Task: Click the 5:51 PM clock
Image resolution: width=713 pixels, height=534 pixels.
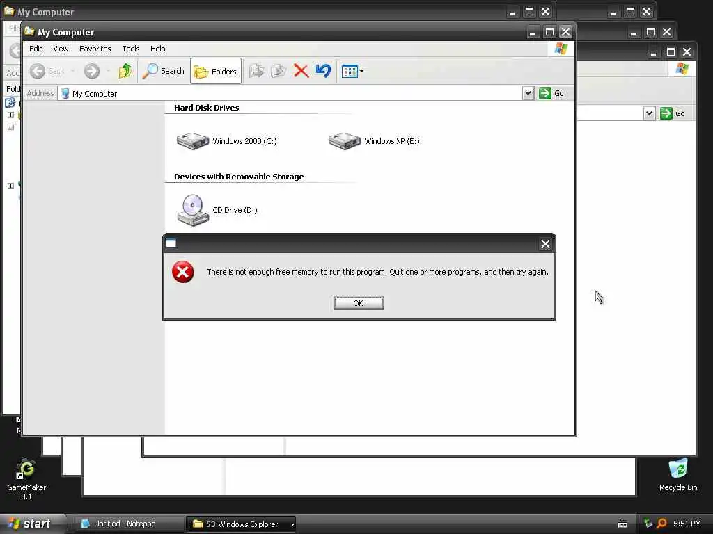Action: pyautogui.click(x=687, y=524)
